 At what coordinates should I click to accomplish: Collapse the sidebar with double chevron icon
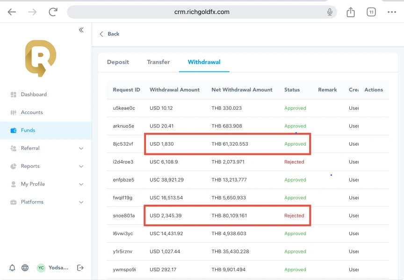coord(81,30)
